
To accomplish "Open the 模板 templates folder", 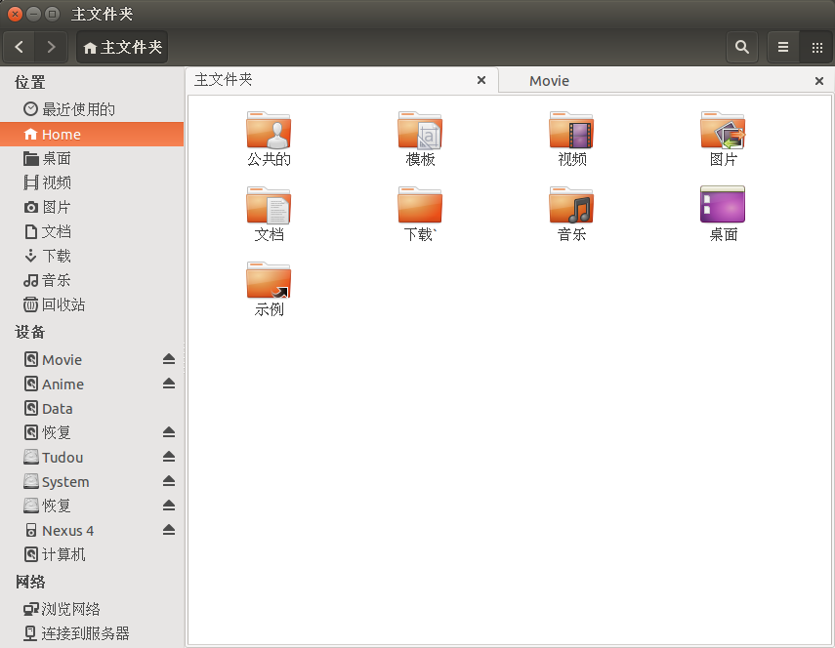I will [420, 131].
